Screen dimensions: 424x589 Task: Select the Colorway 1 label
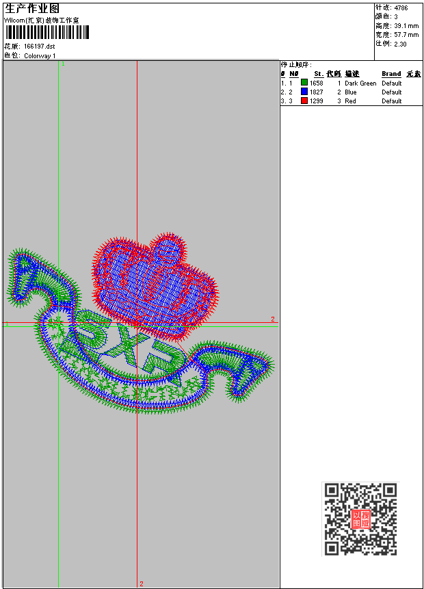click(40, 55)
